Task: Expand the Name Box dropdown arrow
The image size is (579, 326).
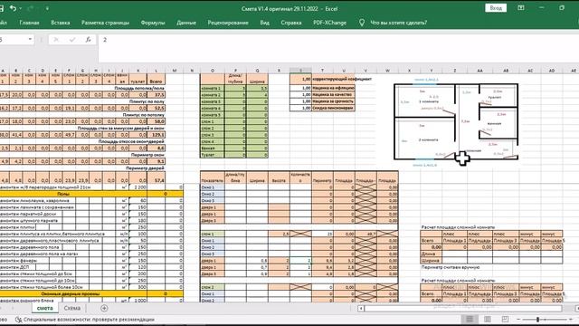Action: point(30,39)
